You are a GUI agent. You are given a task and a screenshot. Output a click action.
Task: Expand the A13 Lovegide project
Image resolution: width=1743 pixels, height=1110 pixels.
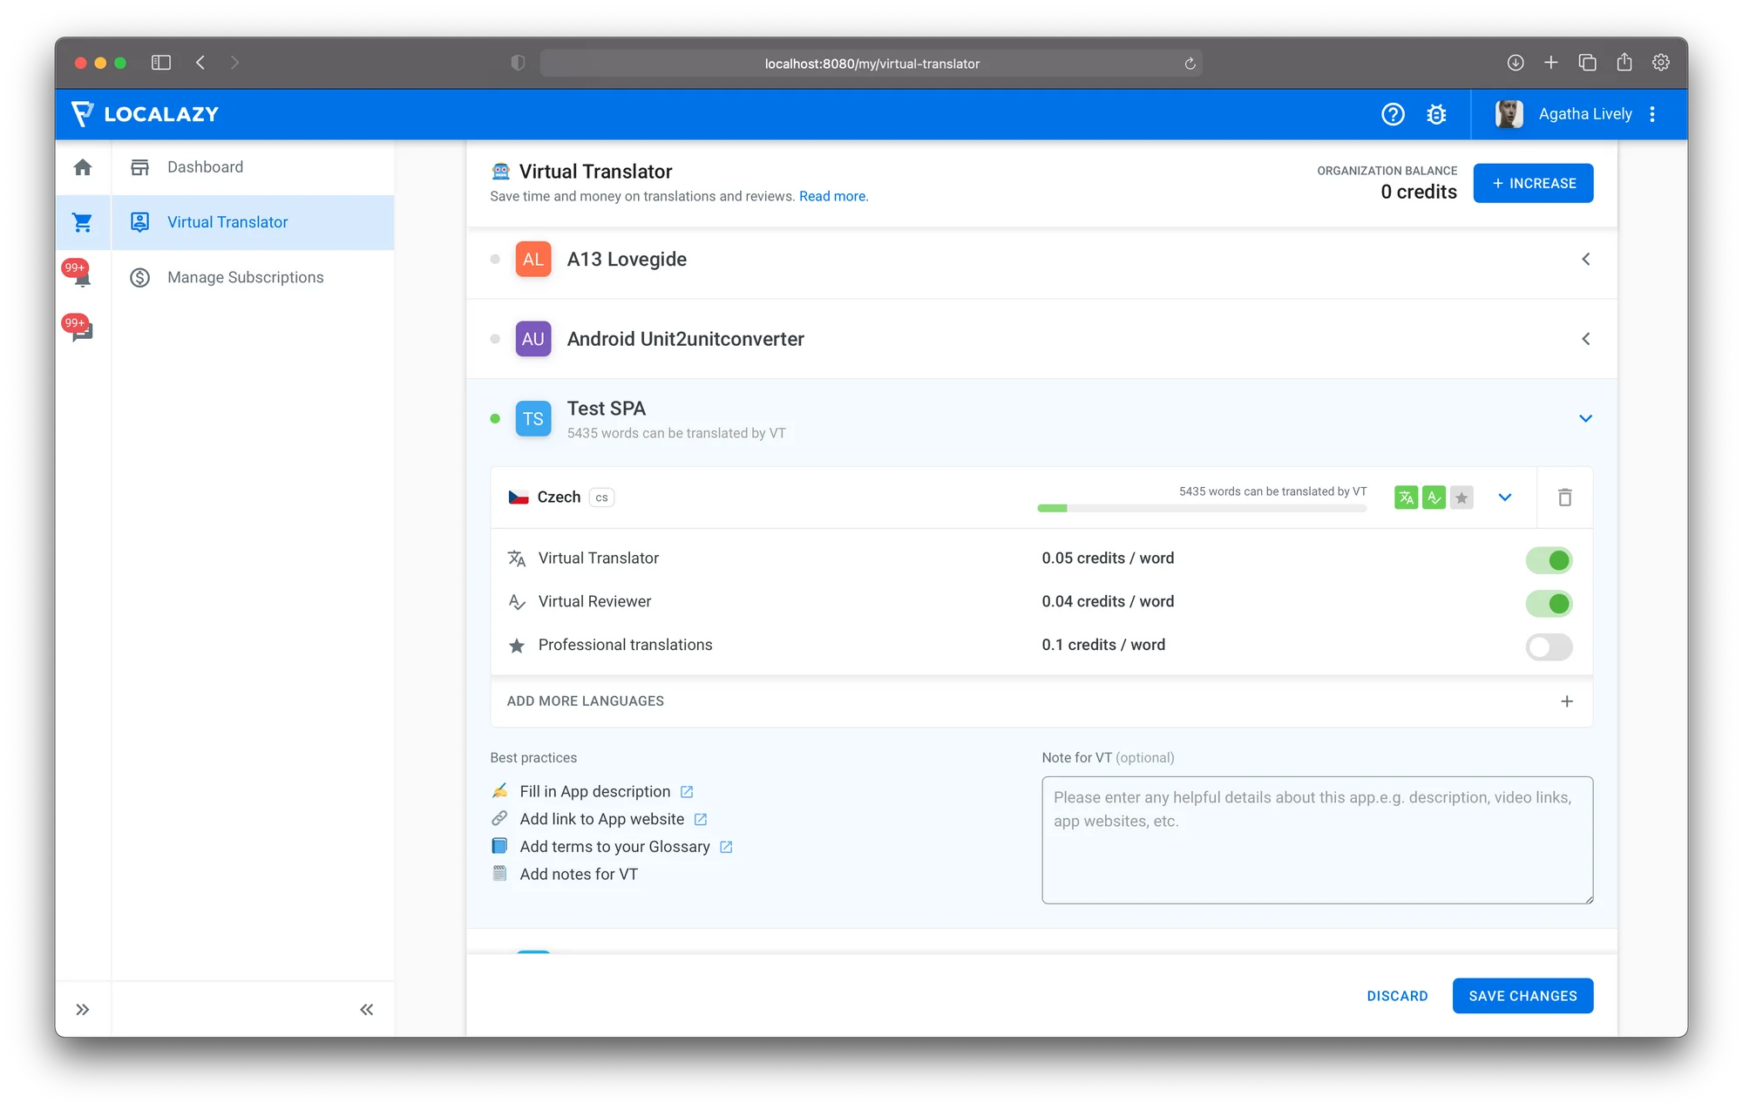[x=1585, y=260]
